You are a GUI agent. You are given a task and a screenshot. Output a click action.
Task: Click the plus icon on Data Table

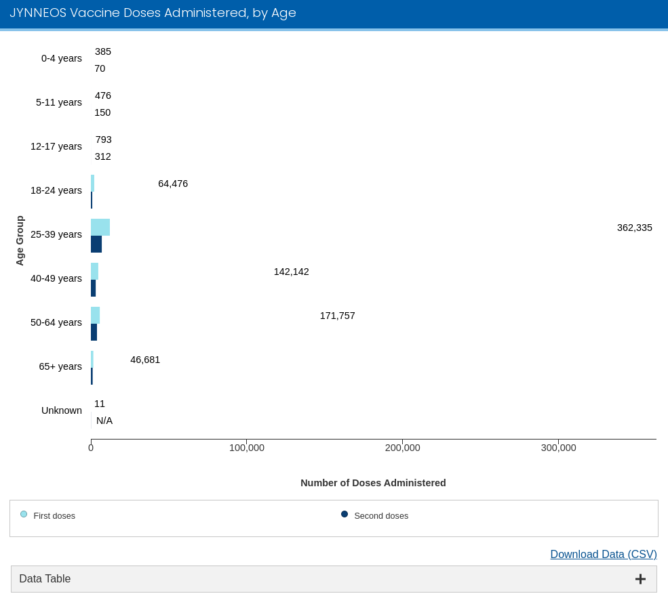pos(640,579)
